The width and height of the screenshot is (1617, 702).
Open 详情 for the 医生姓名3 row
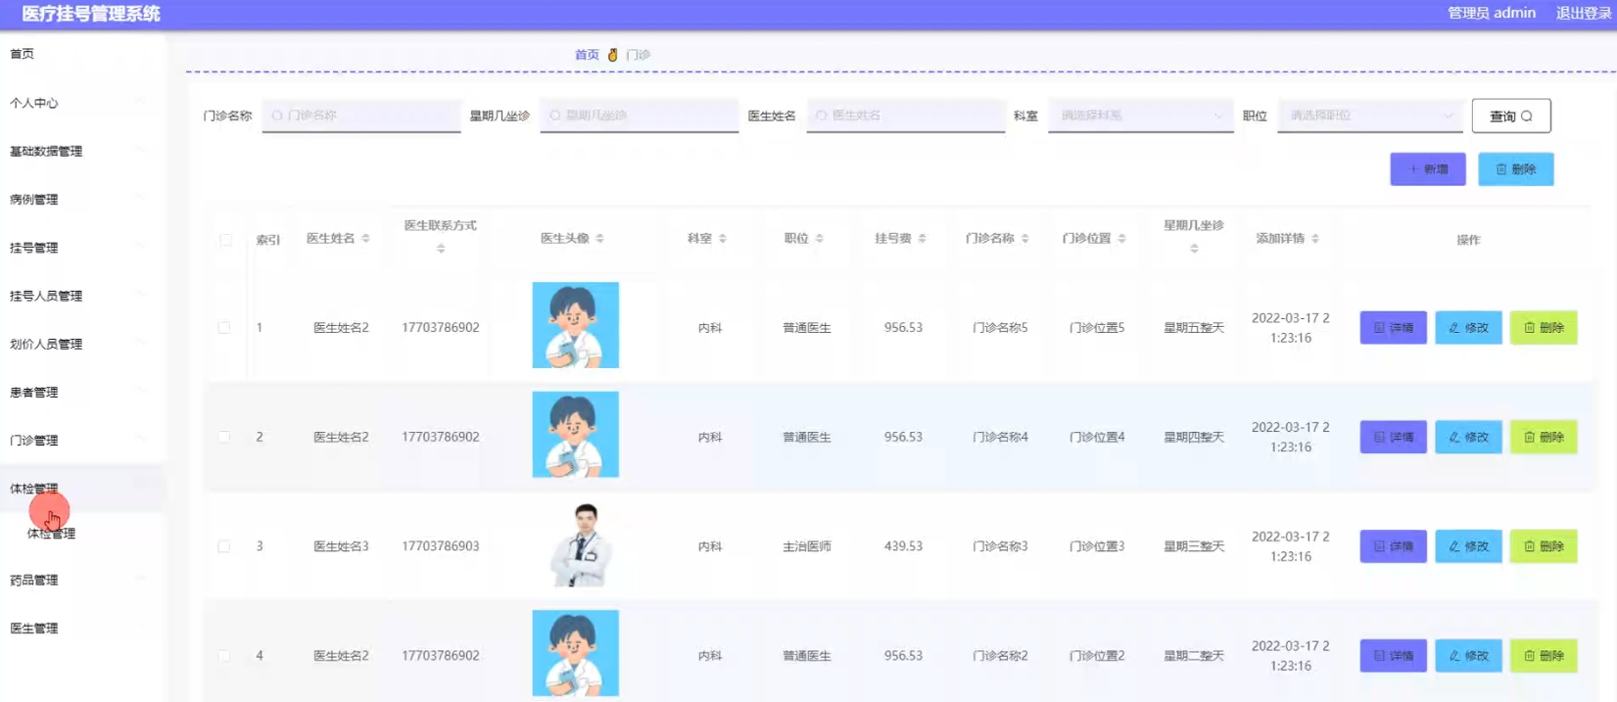coord(1393,546)
